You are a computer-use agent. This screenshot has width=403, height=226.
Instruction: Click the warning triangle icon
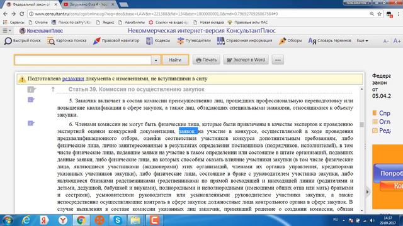pos(22,79)
